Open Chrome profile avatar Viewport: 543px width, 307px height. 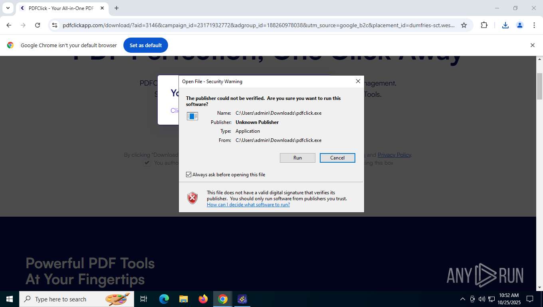520,25
